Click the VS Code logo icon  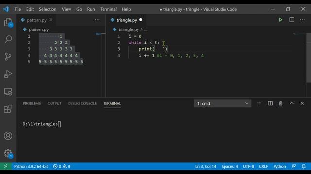point(6,9)
